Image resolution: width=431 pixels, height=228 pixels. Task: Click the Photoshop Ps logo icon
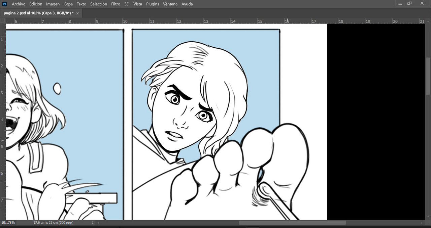point(5,4)
